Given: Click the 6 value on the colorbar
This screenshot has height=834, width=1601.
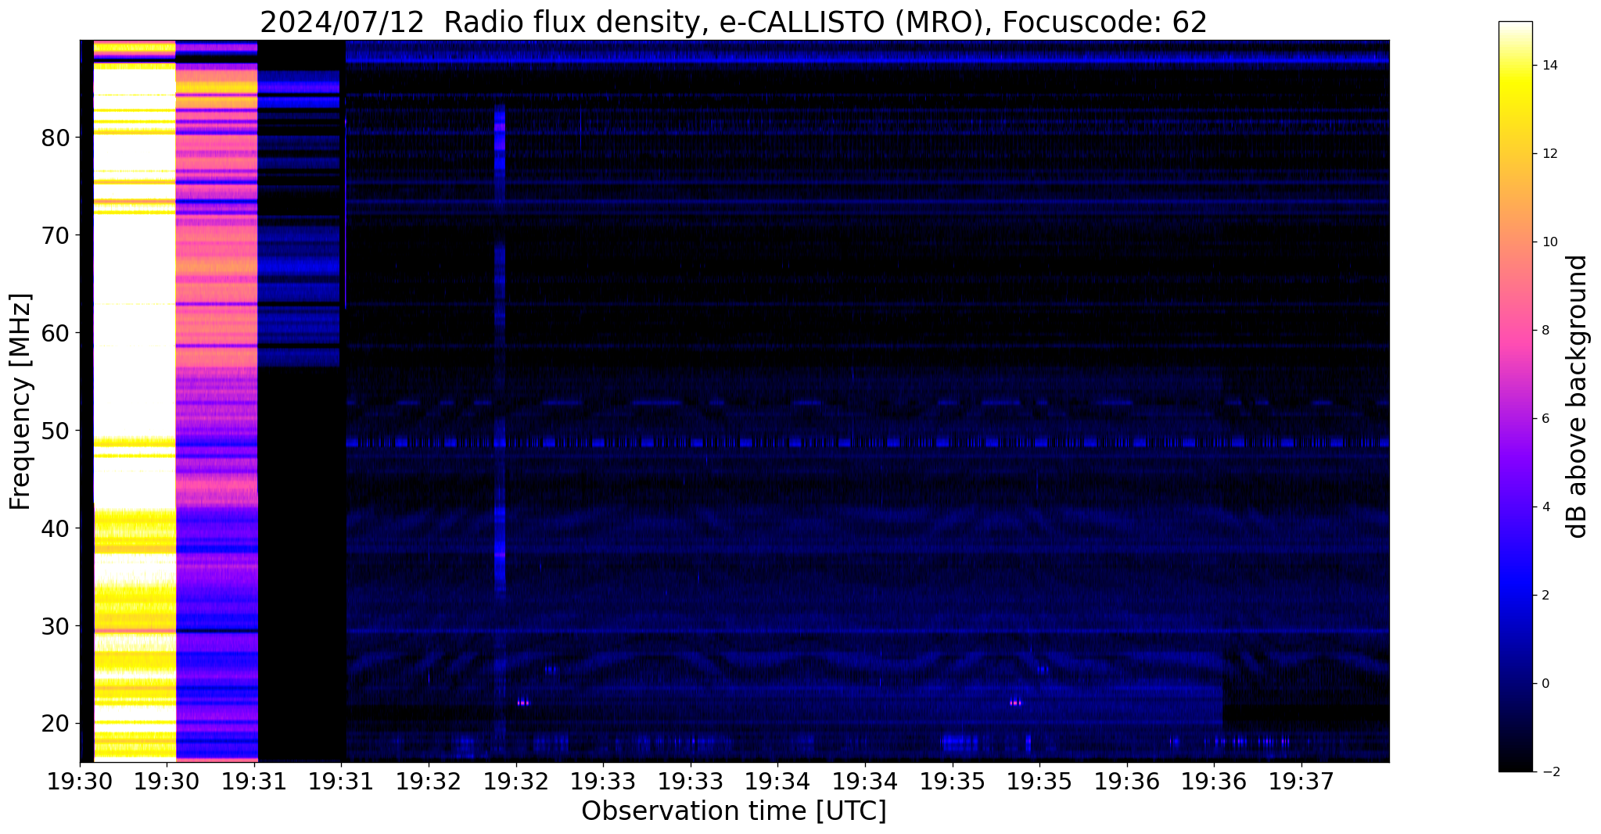Looking at the screenshot, I should point(1545,419).
